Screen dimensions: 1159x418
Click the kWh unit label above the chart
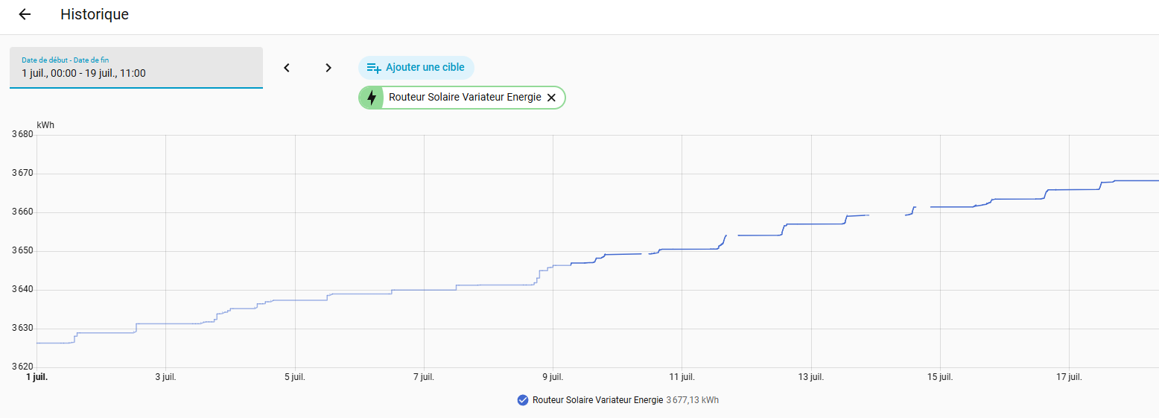[45, 125]
